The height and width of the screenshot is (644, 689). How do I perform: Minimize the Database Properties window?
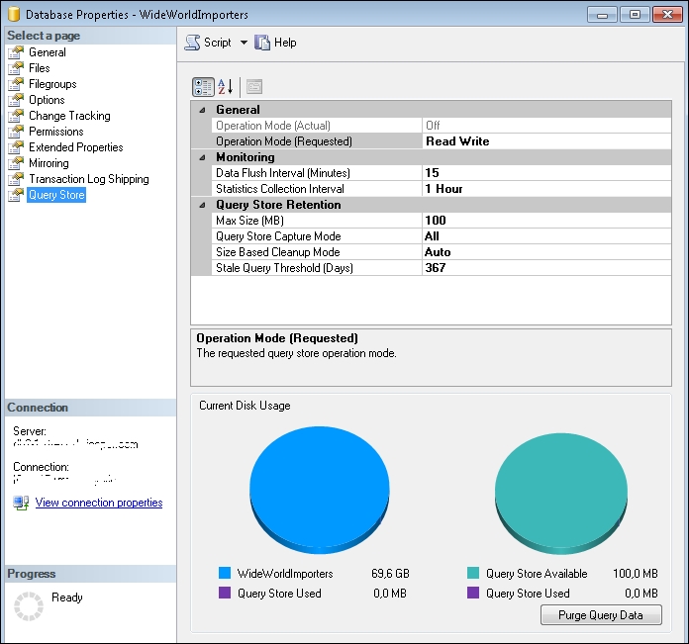pos(602,15)
